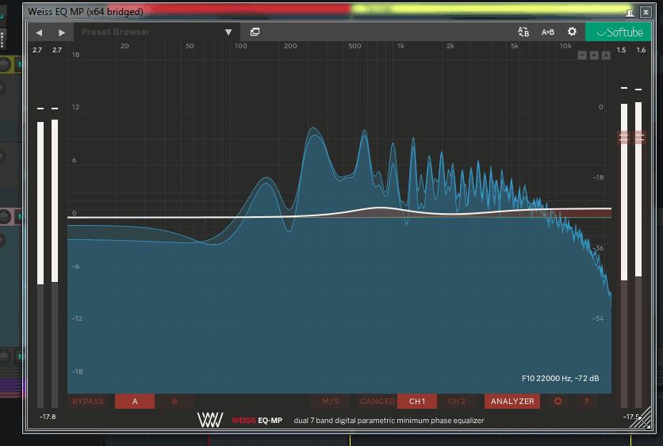Screen dimensions: 663x446
Task: Copy settings with the A=B button
Action: coord(548,32)
